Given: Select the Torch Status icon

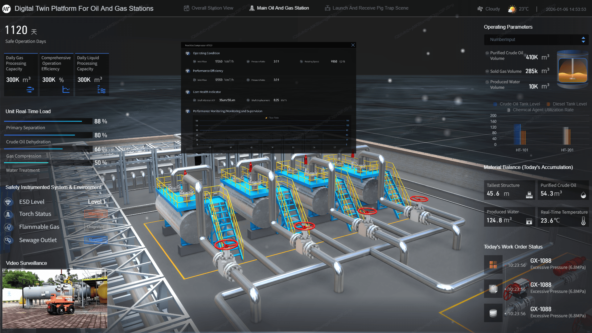Looking at the screenshot, I should click(x=8, y=214).
